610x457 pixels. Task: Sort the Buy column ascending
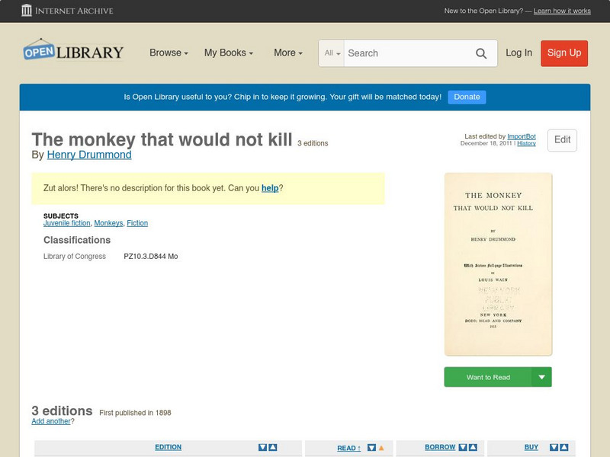click(x=564, y=448)
